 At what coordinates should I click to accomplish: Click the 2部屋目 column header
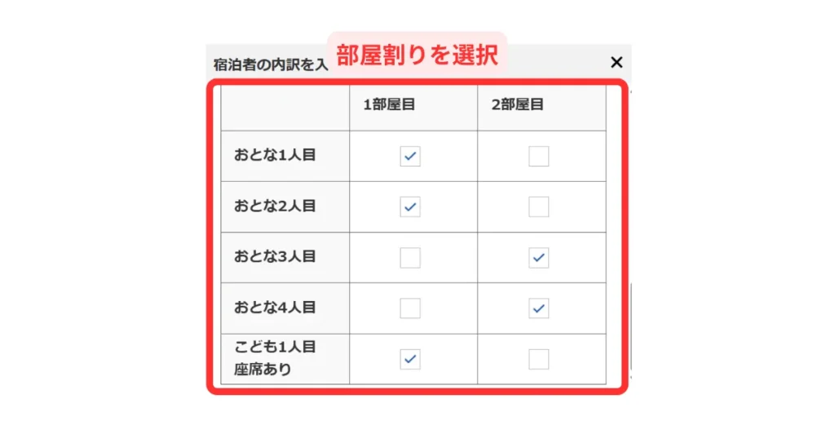click(518, 105)
